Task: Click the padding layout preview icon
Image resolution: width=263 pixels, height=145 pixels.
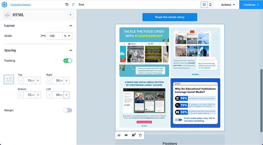Action: pos(9,79)
